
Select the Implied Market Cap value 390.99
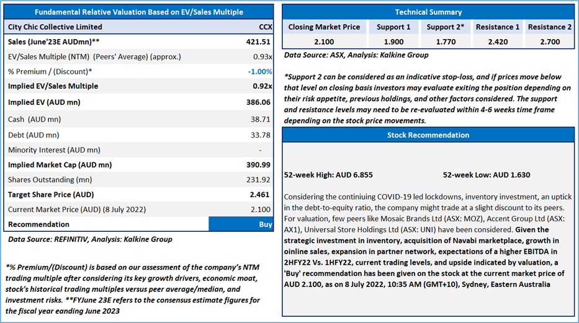tap(258, 165)
